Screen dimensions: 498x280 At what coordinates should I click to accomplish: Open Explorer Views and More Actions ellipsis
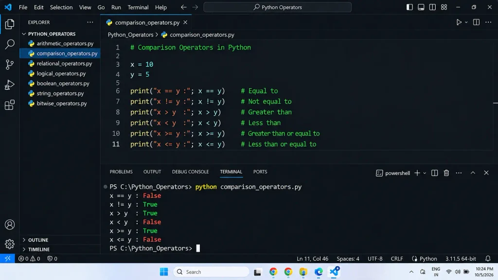tap(90, 22)
